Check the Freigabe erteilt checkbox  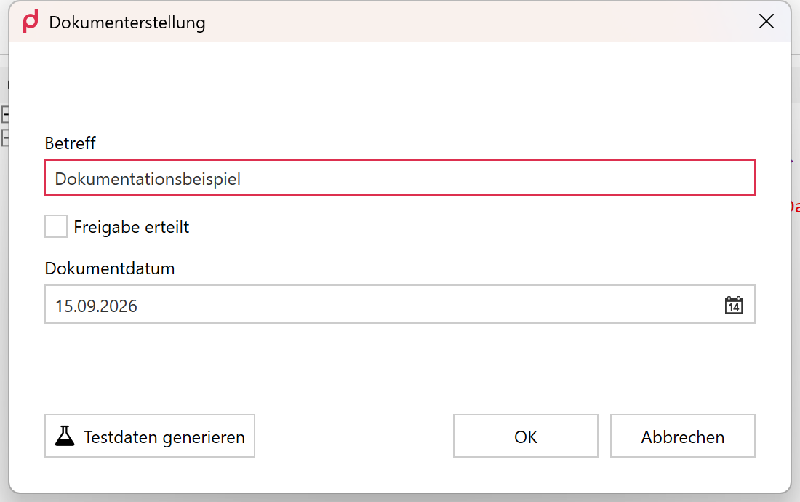56,226
